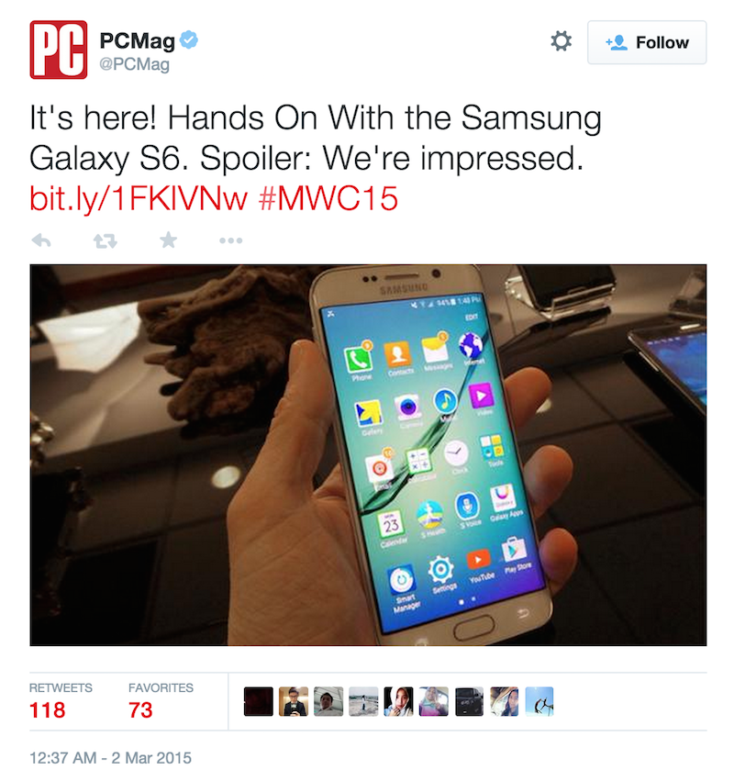Image resolution: width=734 pixels, height=781 pixels.
Task: Open the more options ellipsis
Action: [x=230, y=241]
